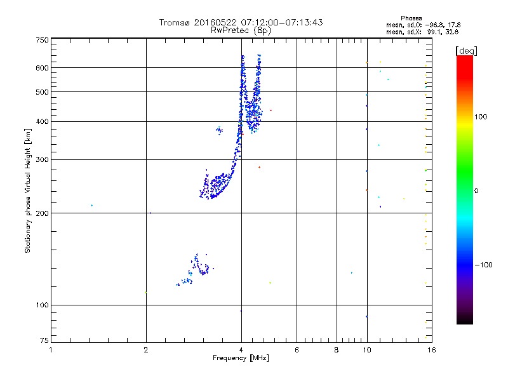Click the y-axis tick label '600'
This screenshot has width=508, height=381.
[43, 68]
